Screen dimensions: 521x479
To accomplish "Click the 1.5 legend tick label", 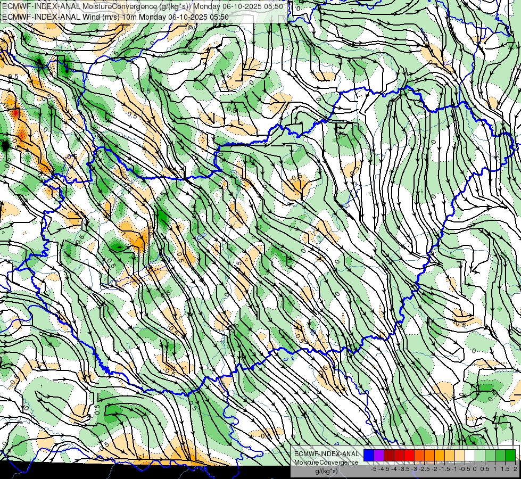I will [505, 469].
